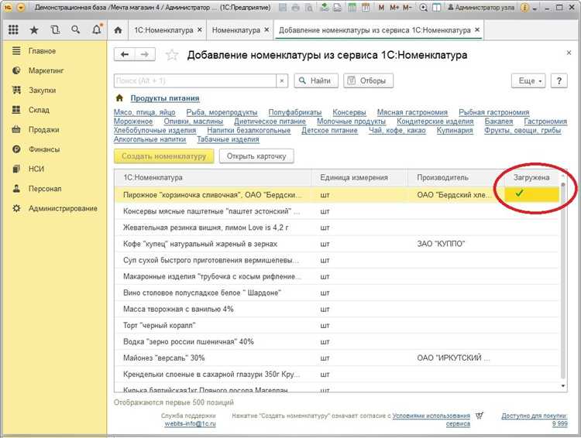
Task: Open the Администрирование section
Action: pos(63,208)
